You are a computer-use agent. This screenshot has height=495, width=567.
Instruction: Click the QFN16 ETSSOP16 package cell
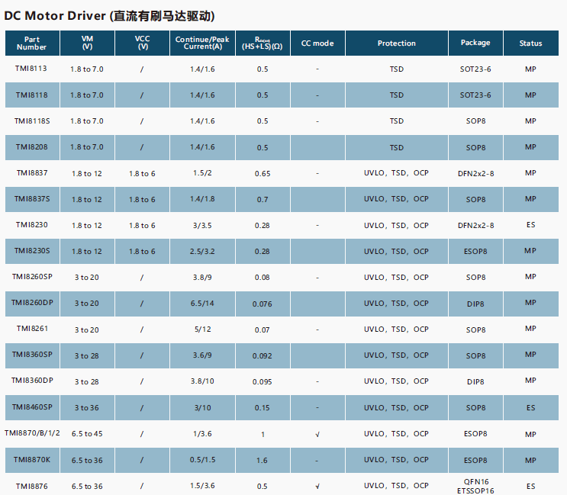point(475,487)
